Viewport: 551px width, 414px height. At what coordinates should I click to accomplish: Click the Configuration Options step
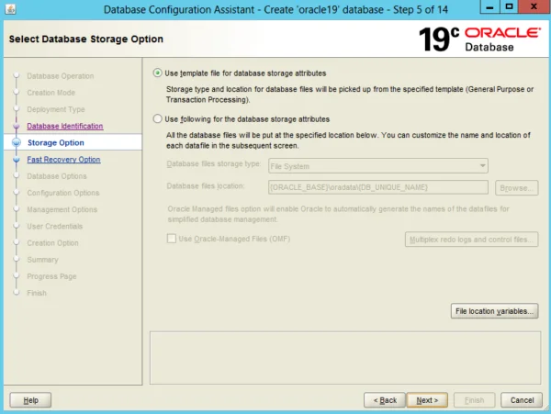pyautogui.click(x=63, y=193)
